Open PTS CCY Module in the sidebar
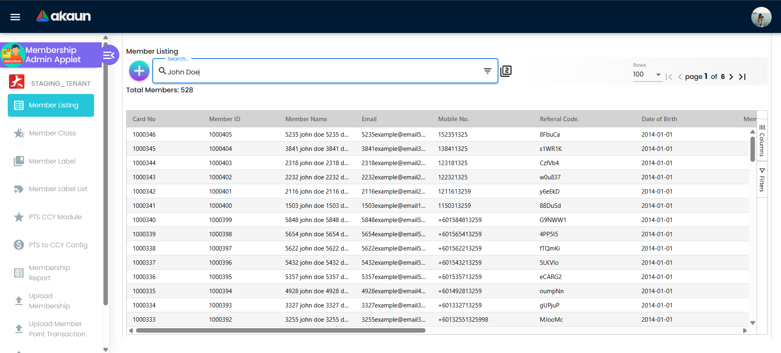The image size is (781, 353). (x=51, y=217)
